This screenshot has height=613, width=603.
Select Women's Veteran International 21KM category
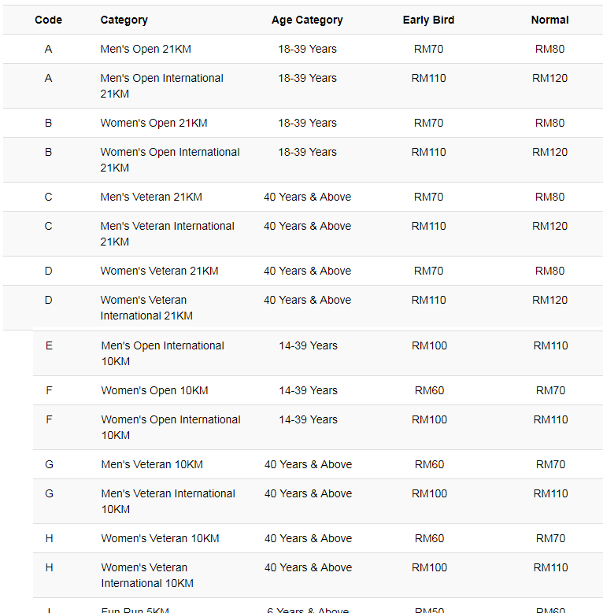pos(146,307)
